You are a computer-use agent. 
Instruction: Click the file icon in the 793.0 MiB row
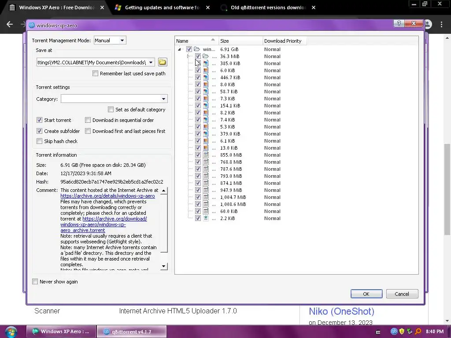coord(206,176)
